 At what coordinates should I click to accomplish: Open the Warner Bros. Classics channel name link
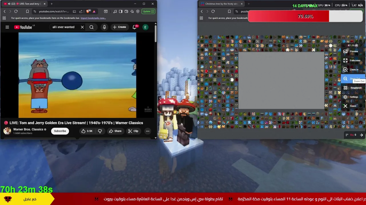[x=28, y=129]
